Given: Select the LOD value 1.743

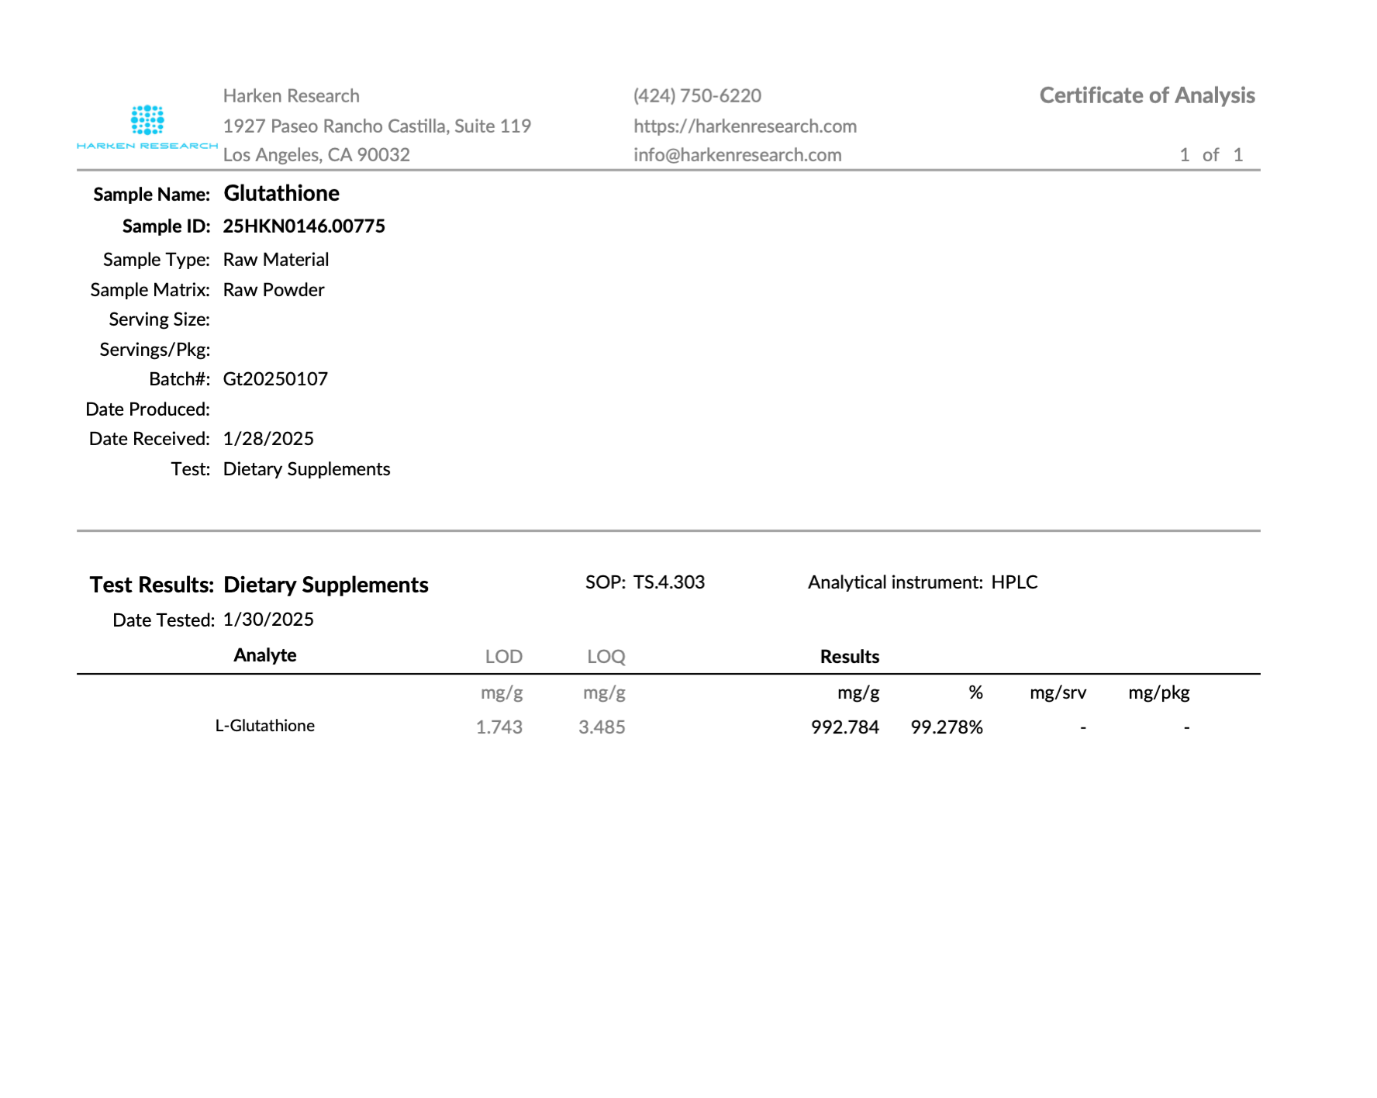Looking at the screenshot, I should pos(499,727).
